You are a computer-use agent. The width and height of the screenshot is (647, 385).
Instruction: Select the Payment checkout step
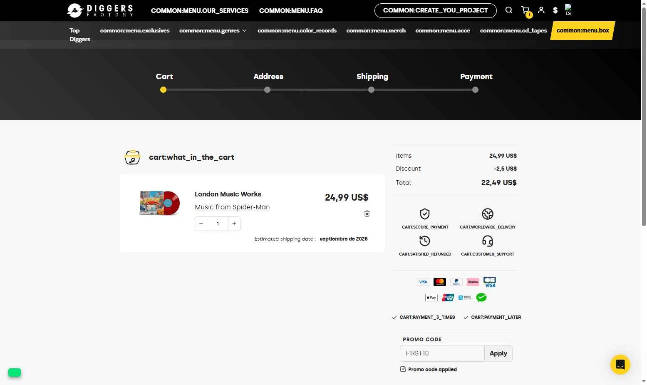coord(476,77)
